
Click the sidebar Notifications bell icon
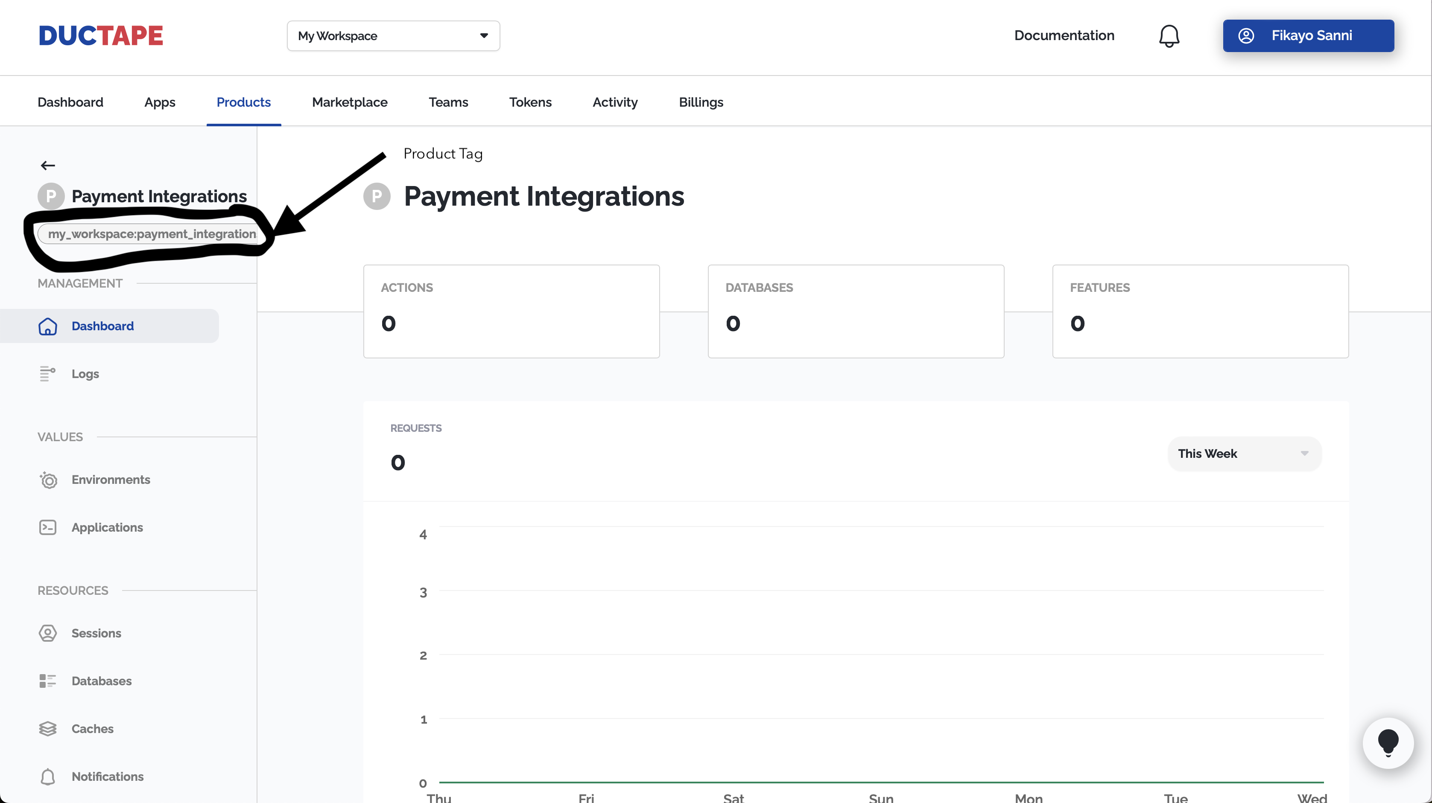coord(48,776)
